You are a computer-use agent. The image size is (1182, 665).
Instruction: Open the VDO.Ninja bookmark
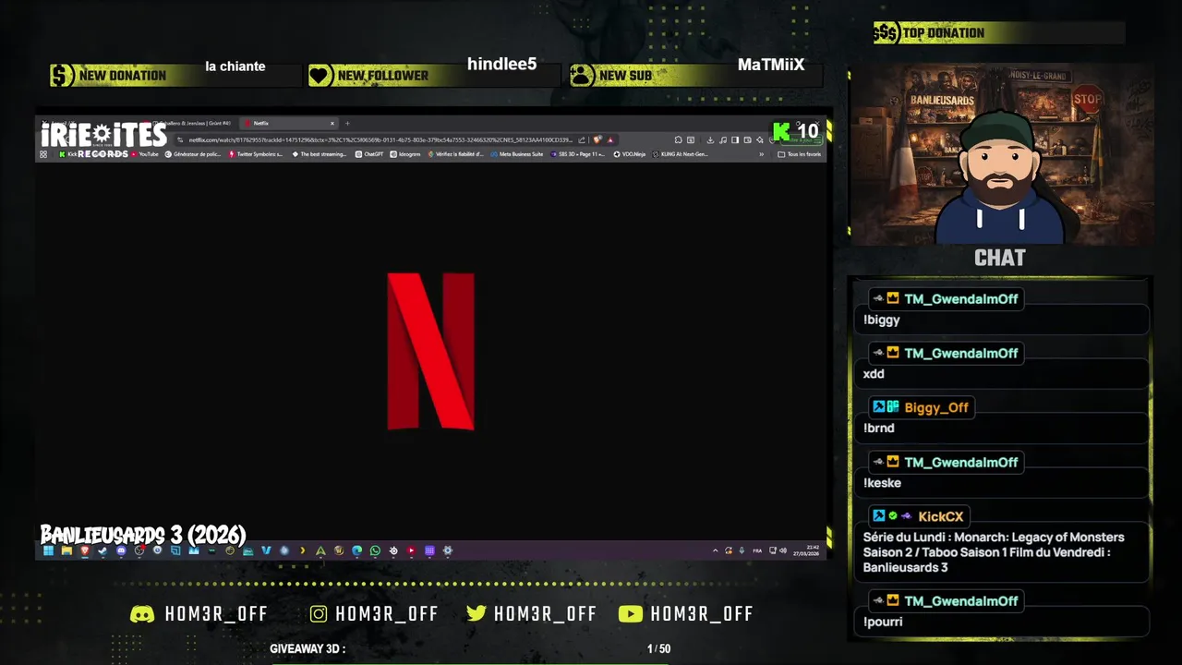pos(630,154)
